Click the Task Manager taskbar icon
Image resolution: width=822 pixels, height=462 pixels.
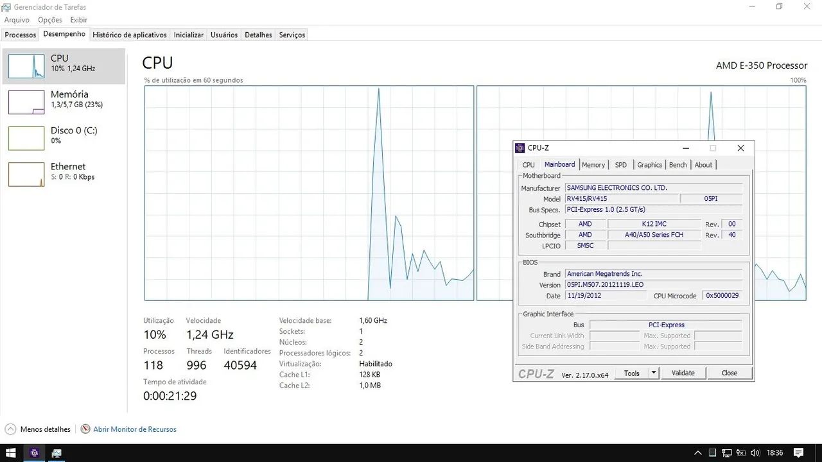tap(57, 453)
